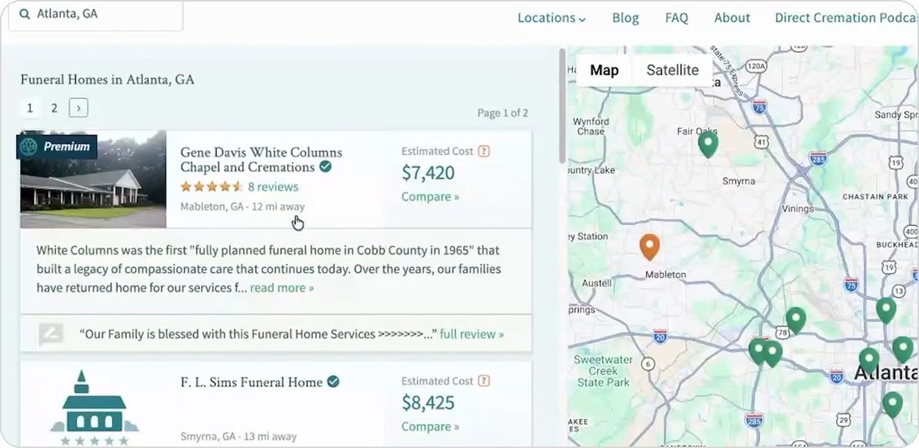Open the Direct Cremation Podcast link
Screen dimensions: 919x448
(x=846, y=18)
